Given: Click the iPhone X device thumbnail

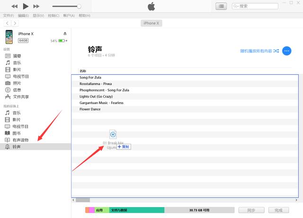Looking at the screenshot, I should (9, 37).
